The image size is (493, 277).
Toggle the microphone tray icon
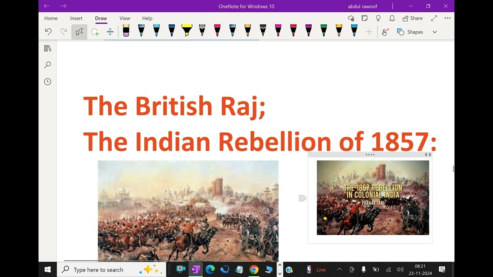(x=364, y=270)
